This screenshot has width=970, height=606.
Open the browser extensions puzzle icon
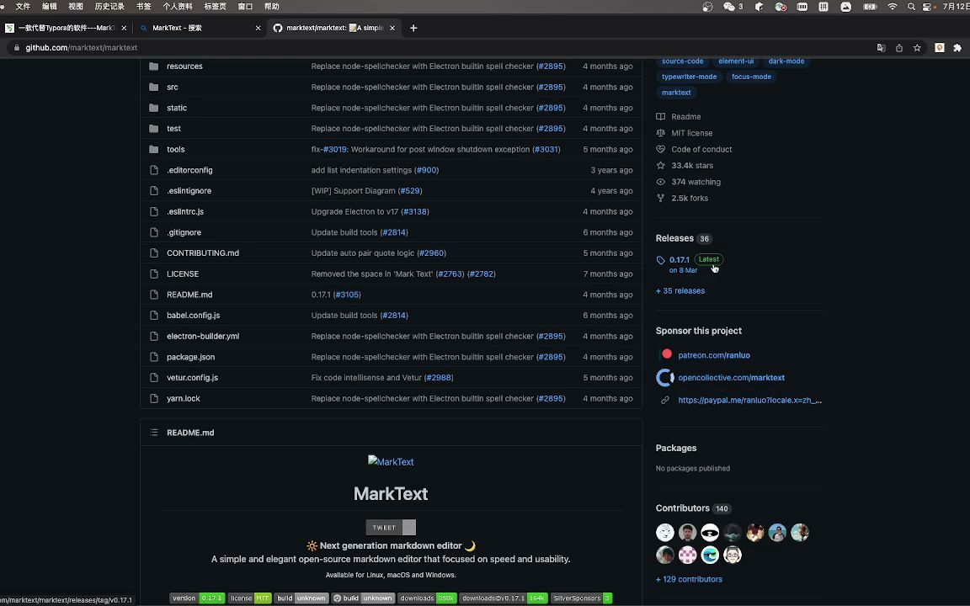[957, 48]
